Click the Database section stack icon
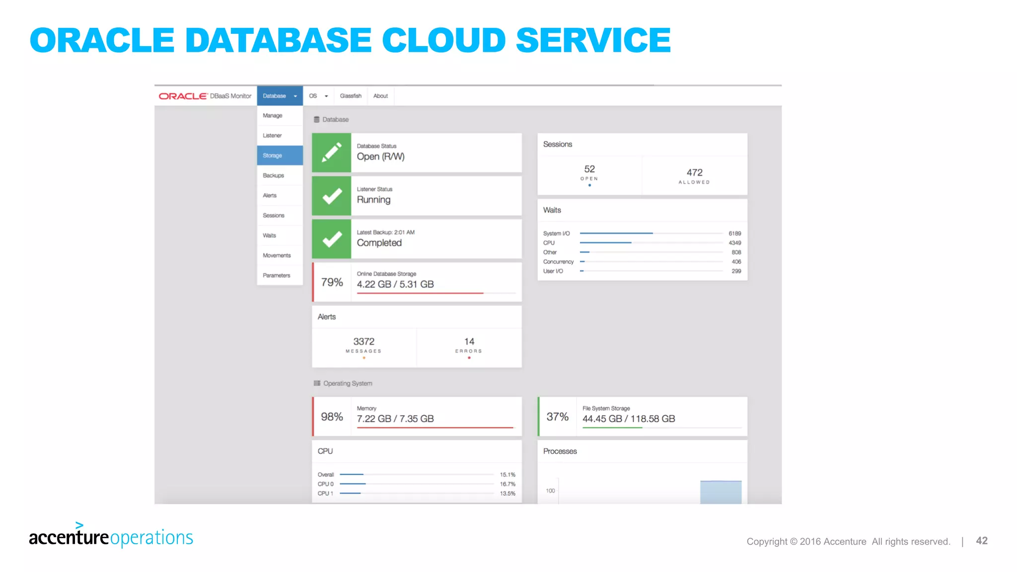 coord(316,120)
